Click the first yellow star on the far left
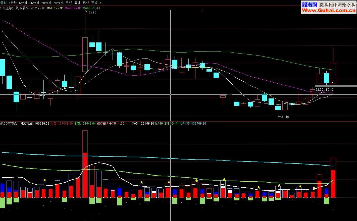 pos(45,180)
